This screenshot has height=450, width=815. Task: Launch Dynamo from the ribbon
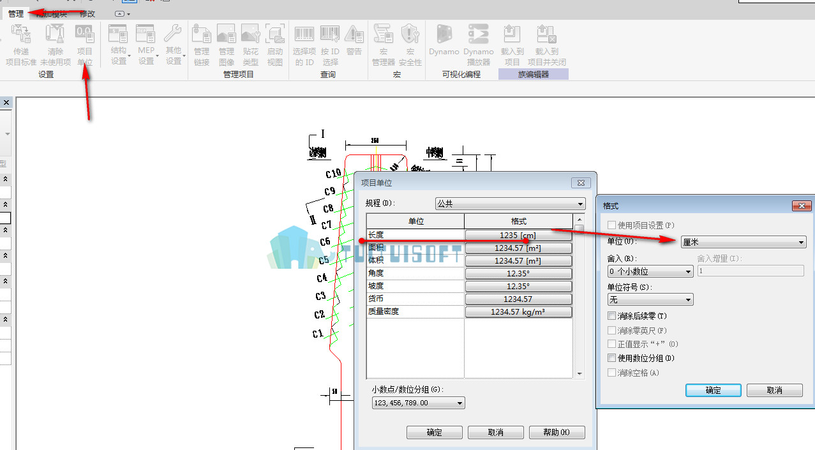click(444, 40)
